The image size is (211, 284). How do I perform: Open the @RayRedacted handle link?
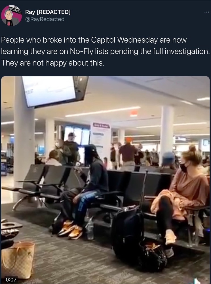click(x=45, y=19)
